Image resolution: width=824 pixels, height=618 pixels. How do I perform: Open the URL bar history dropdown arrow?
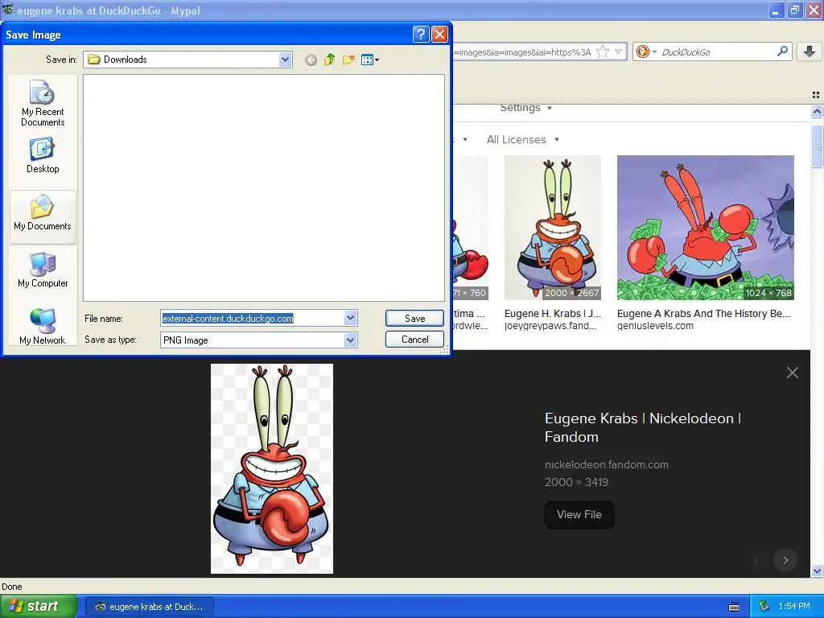[619, 52]
